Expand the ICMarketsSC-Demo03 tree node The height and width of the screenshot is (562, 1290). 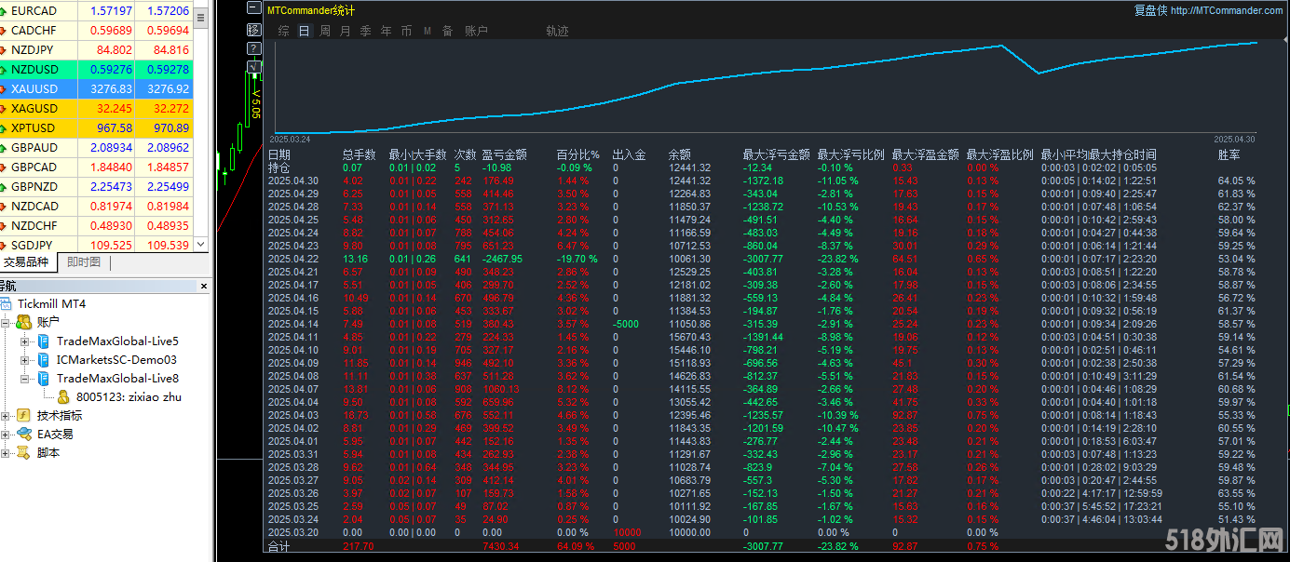25,360
